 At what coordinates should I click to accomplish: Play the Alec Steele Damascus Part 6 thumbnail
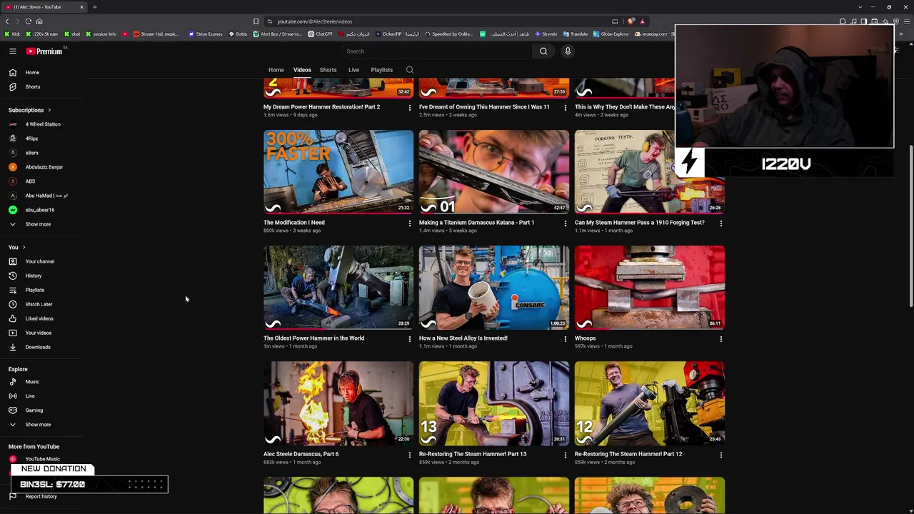tap(338, 403)
